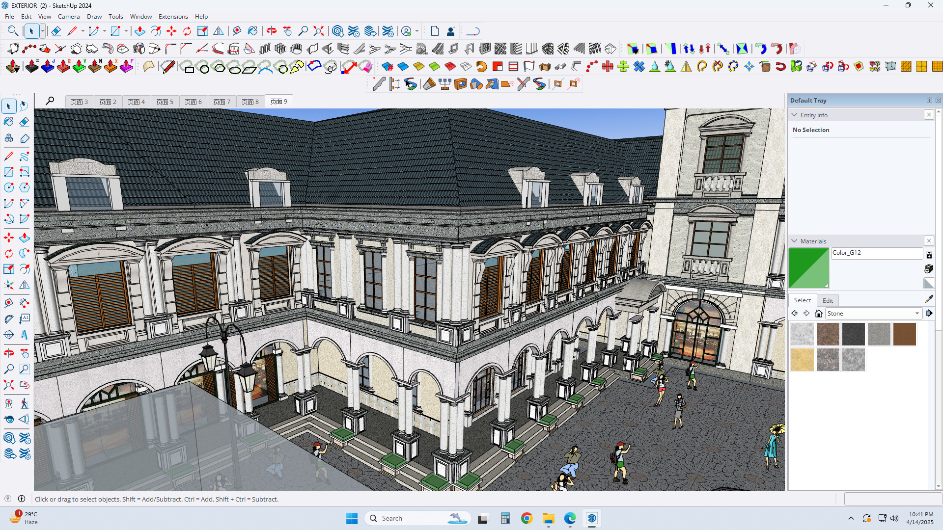Pin the Default Tray auto-hide

[x=929, y=100]
